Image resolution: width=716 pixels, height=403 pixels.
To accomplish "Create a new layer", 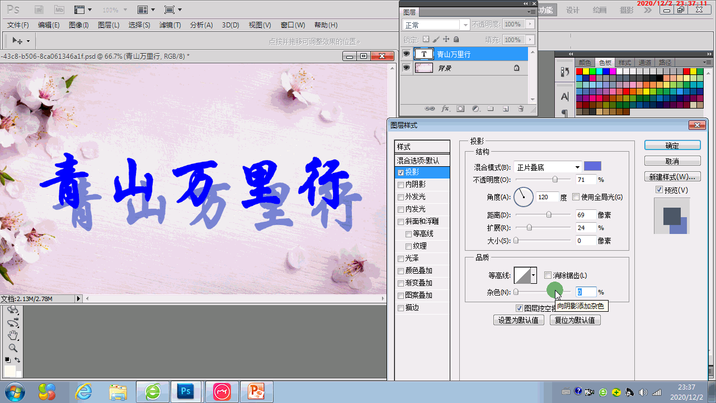I will [505, 109].
